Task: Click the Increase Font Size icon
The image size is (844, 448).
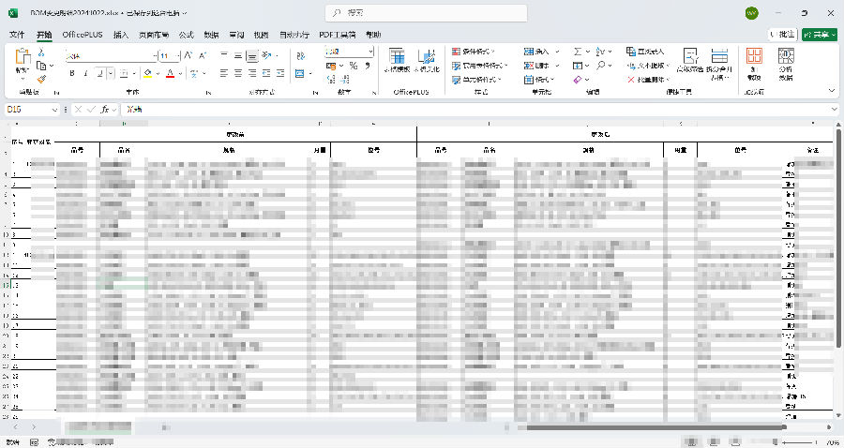Action: (188, 55)
